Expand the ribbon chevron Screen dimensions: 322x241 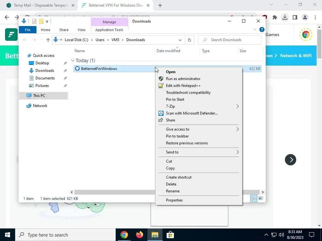(x=255, y=29)
